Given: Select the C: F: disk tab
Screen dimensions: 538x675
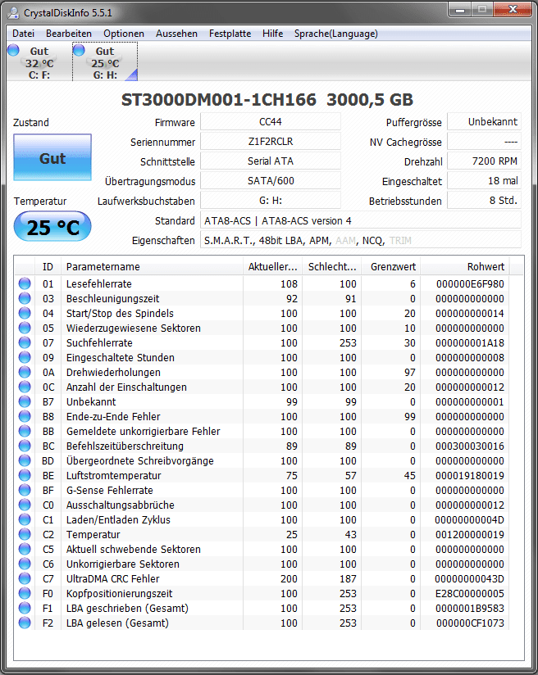Looking at the screenshot, I should point(39,62).
